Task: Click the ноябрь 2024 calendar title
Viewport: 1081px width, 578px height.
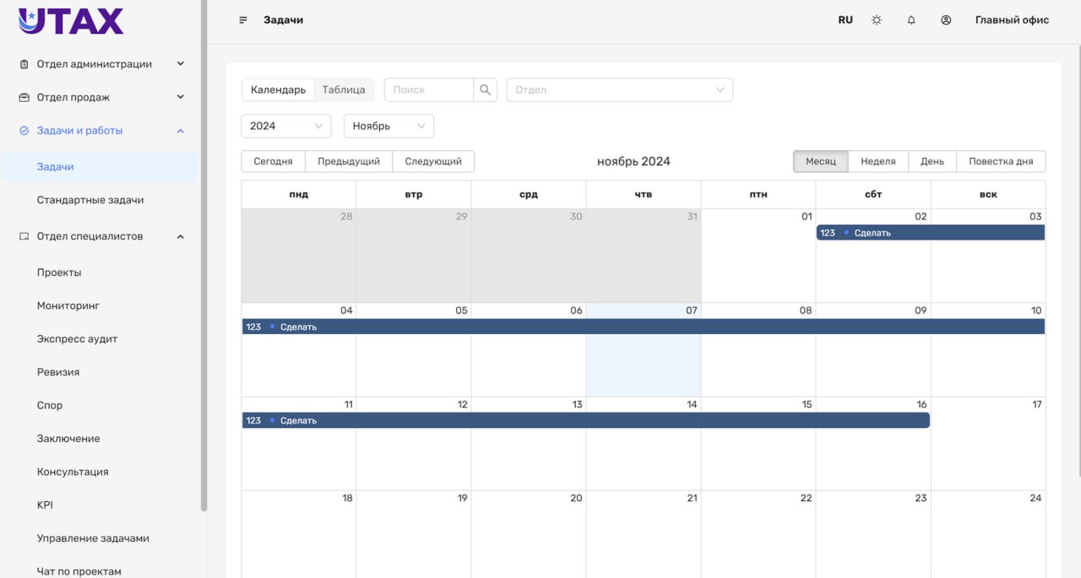Action: click(x=633, y=161)
